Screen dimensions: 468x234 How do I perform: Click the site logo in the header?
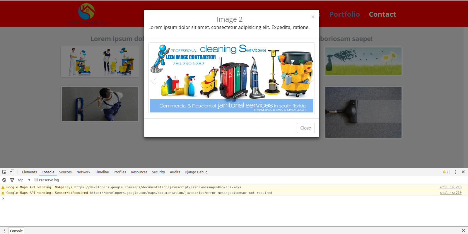(x=87, y=14)
